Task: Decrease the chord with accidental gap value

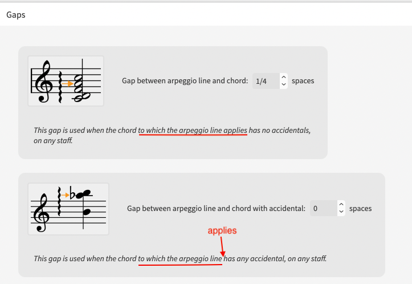Action: click(341, 212)
